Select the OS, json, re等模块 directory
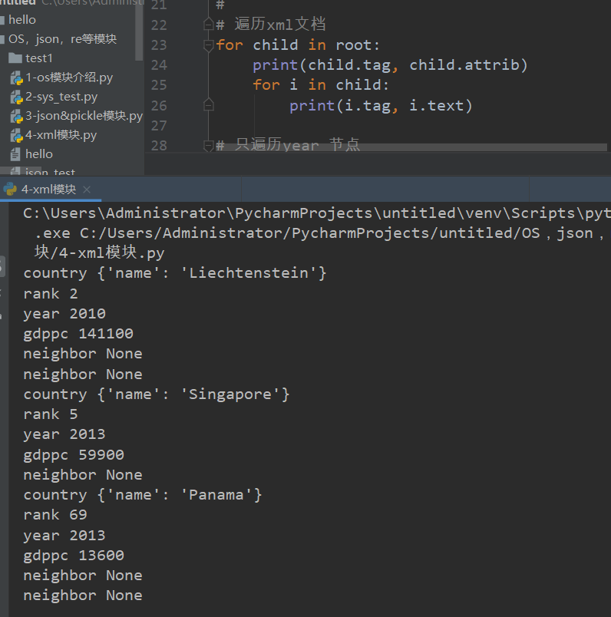611x617 pixels. click(63, 39)
